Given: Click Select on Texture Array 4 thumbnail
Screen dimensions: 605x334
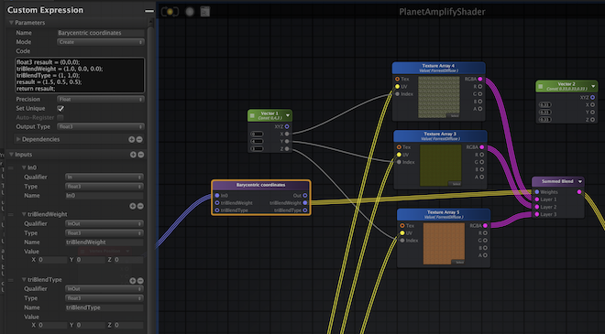Looking at the screenshot, I should click(x=454, y=115).
